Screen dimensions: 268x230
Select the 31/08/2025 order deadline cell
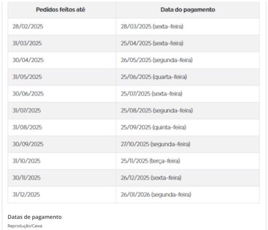tap(27, 127)
